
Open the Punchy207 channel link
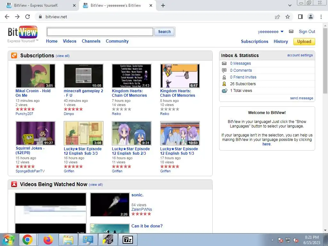[x=24, y=114]
